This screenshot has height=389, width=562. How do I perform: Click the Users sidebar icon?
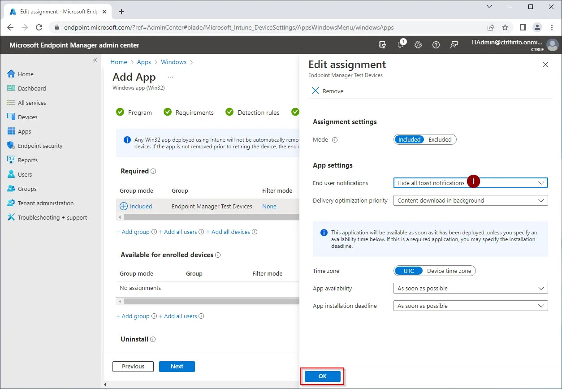point(11,174)
